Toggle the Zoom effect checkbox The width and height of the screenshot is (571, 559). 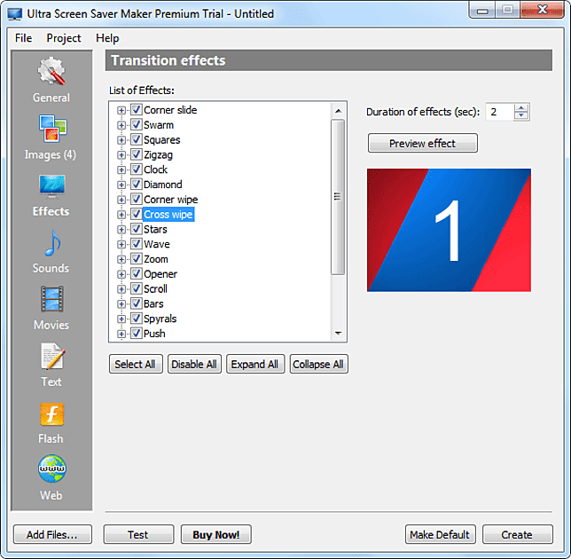pos(137,259)
